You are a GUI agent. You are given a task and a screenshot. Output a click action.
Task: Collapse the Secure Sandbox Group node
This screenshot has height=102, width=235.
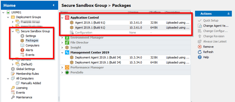pyautogui.click(x=13, y=31)
